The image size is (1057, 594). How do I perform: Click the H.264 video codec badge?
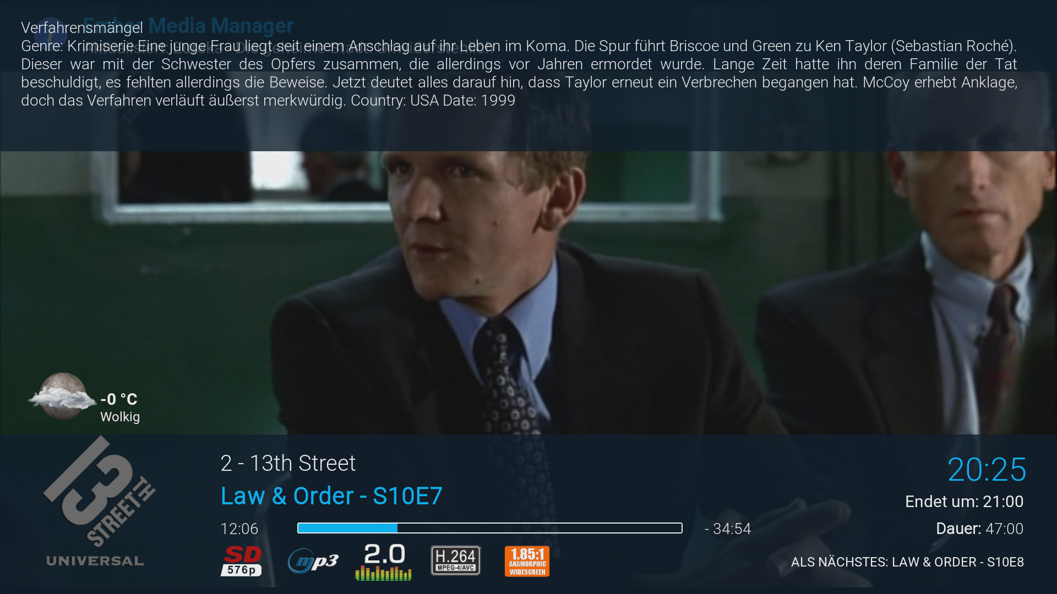pos(456,560)
